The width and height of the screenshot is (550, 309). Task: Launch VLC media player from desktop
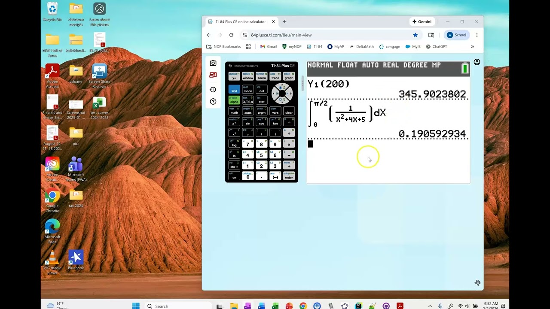52,263
